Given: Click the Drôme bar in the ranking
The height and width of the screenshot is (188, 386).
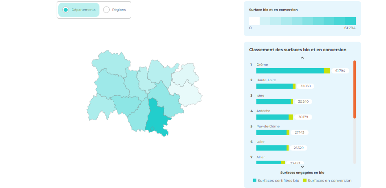Looking at the screenshot, I should (293, 71).
